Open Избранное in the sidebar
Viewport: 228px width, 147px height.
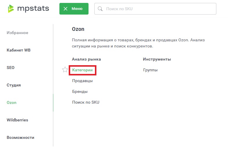click(x=17, y=33)
